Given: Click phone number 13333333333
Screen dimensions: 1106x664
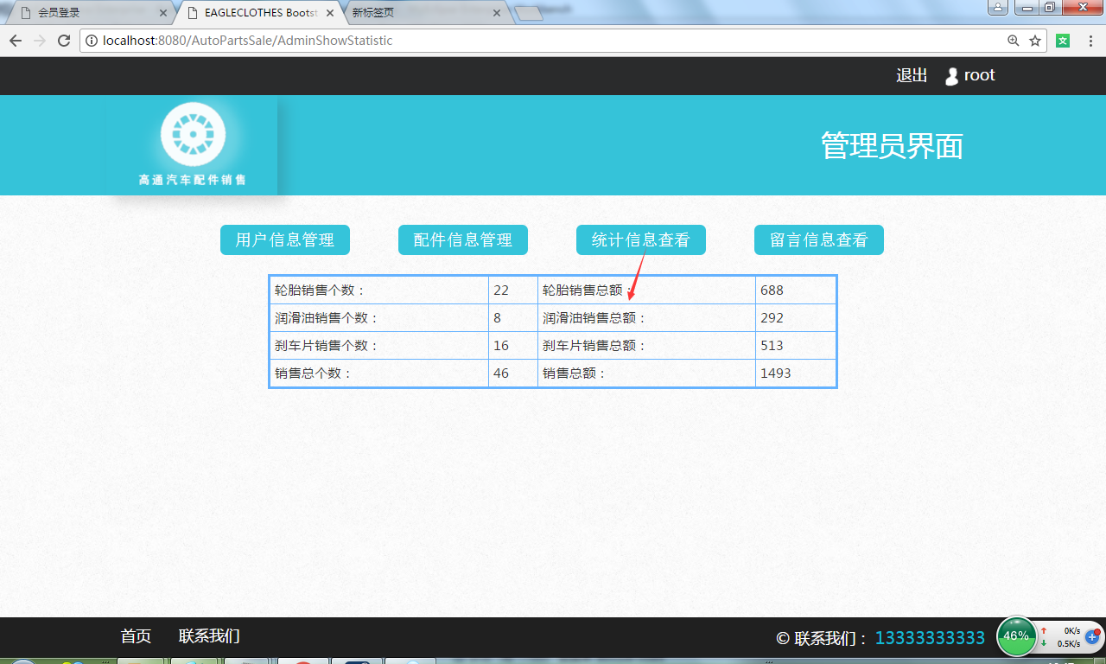Looking at the screenshot, I should pyautogui.click(x=931, y=638).
